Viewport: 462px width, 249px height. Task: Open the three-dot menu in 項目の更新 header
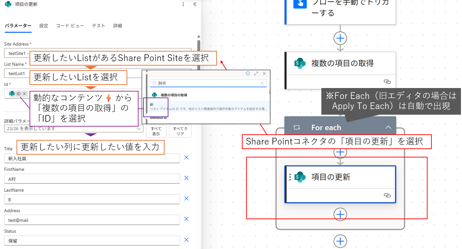pos(183,5)
